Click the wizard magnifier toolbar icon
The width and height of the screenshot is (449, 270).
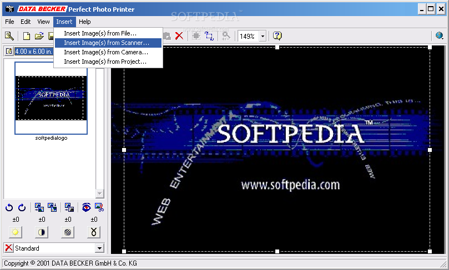9,36
